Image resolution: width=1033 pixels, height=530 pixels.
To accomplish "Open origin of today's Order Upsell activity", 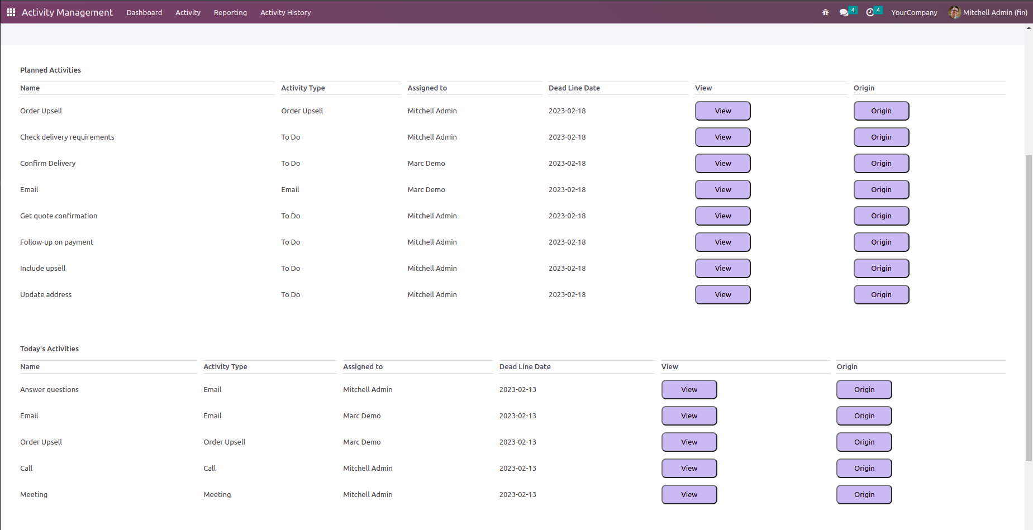I will click(x=864, y=442).
